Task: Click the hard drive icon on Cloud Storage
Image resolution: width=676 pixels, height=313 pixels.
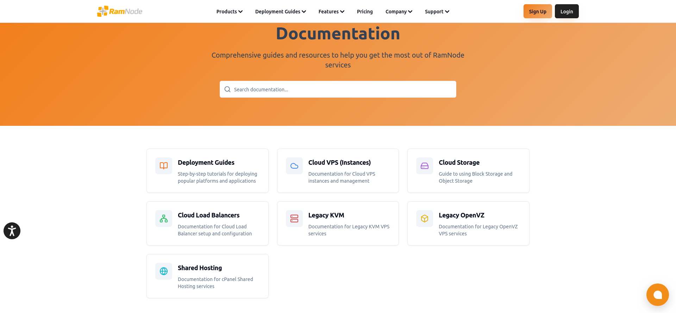Action: (425, 166)
